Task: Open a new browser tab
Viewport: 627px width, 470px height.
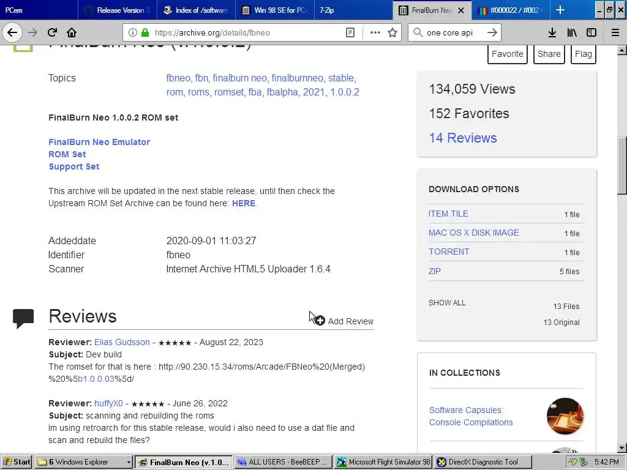Action: coord(560,10)
